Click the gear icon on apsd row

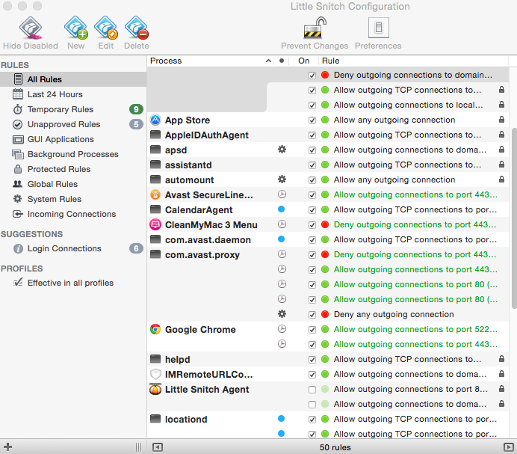(x=282, y=150)
